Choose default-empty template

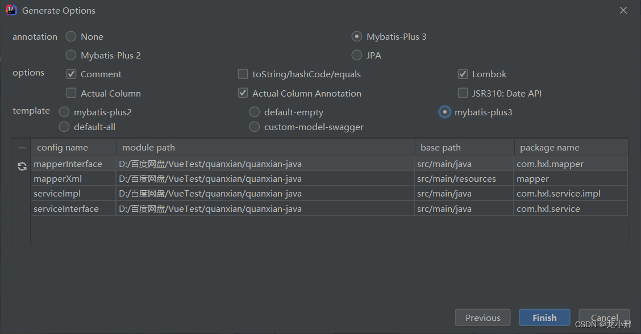[254, 112]
